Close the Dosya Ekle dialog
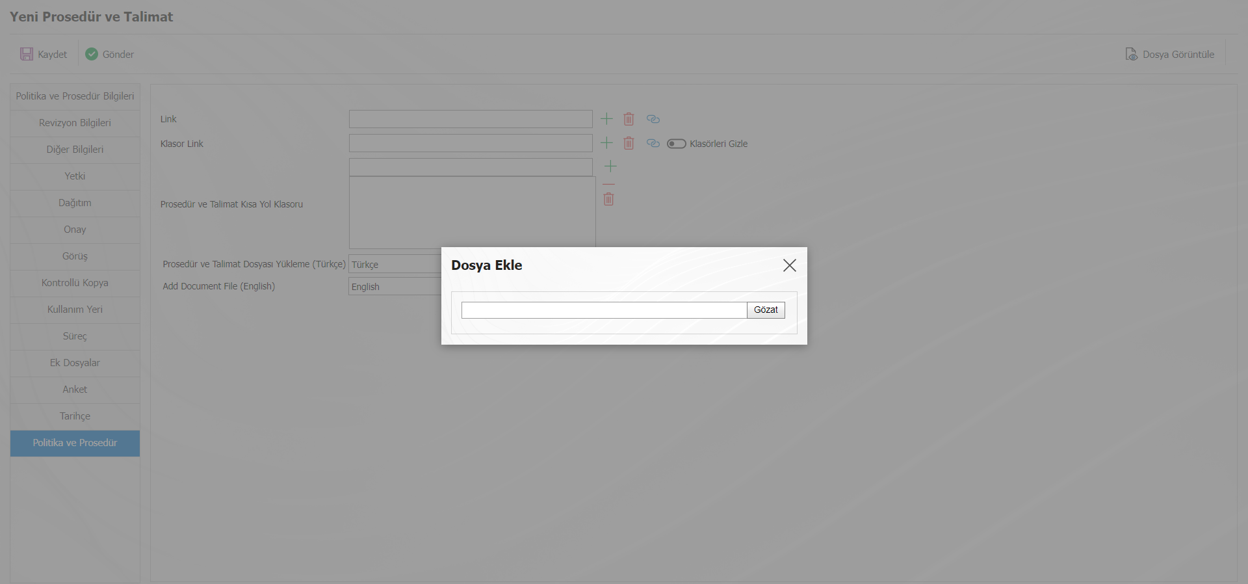The width and height of the screenshot is (1248, 584). click(790, 265)
